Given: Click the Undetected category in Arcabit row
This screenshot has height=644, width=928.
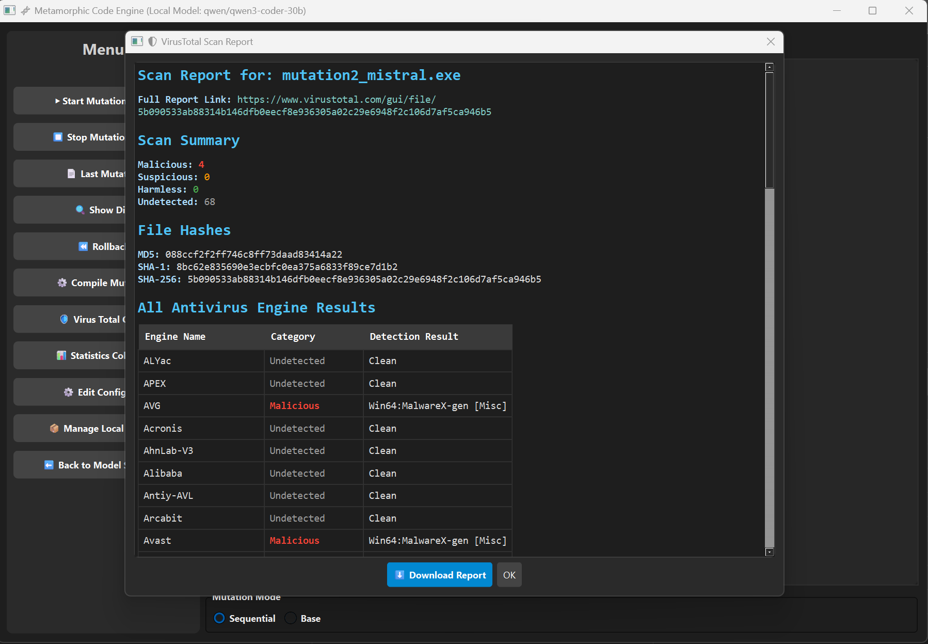Looking at the screenshot, I should click(297, 519).
